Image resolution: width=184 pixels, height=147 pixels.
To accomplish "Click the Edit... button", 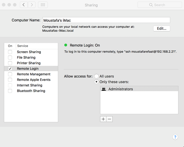I will tap(162, 29).
